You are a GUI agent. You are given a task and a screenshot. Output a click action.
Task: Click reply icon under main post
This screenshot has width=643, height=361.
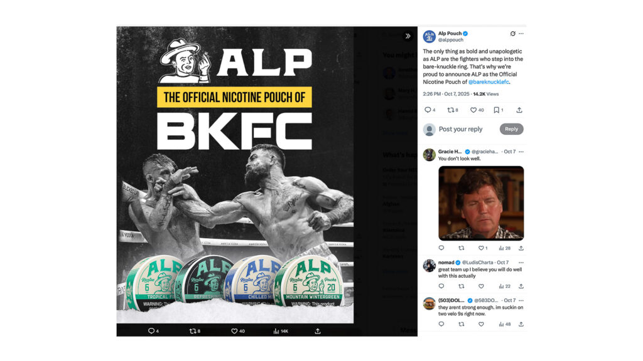[x=430, y=110]
